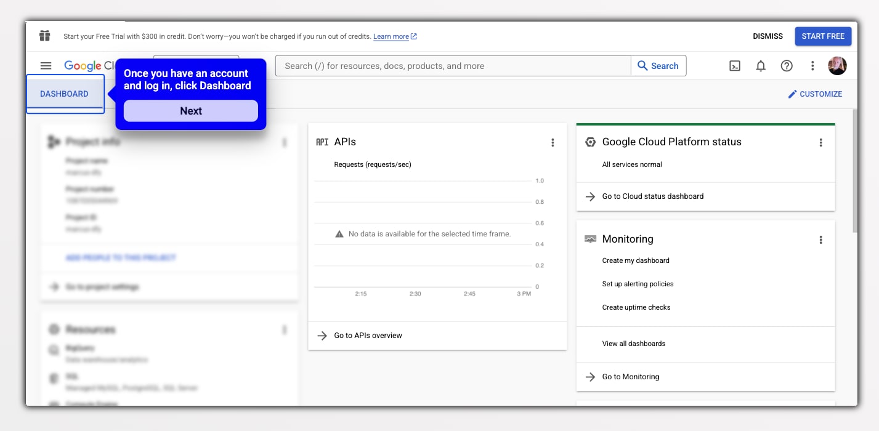Click 'No data is available' message
The width and height of the screenshot is (879, 431).
click(x=429, y=234)
